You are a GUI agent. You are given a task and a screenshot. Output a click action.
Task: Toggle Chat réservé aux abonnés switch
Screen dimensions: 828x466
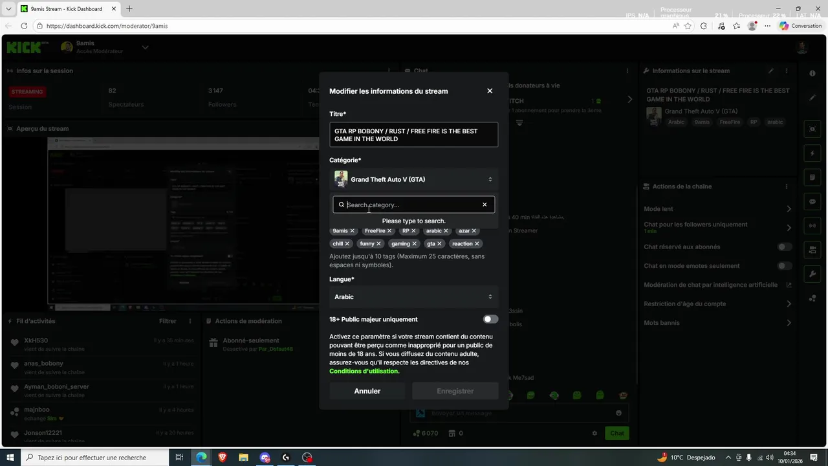[785, 247]
